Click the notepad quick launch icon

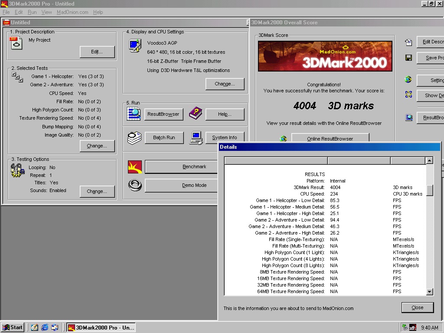[35, 327]
